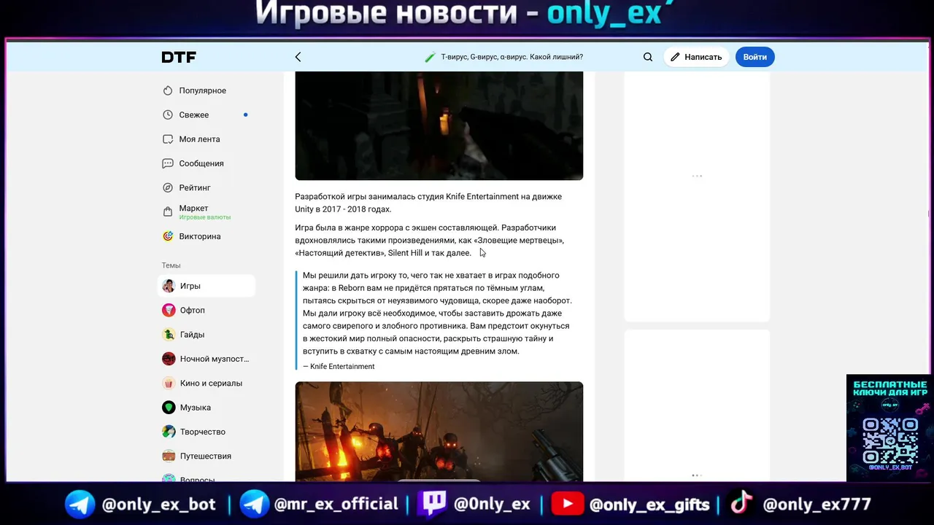Click the green Музыка topic icon
The width and height of the screenshot is (934, 525).
pos(169,408)
